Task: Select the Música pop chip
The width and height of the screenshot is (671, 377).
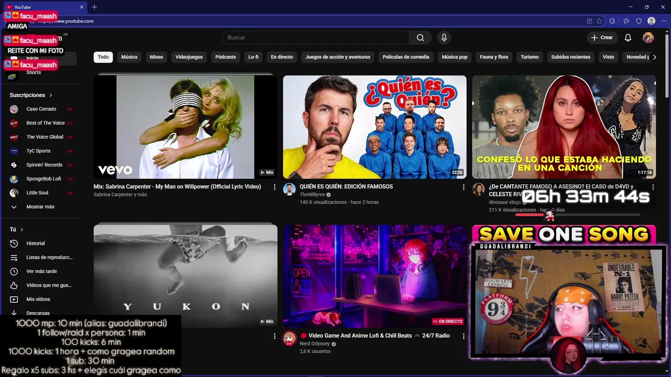Action: [x=454, y=57]
